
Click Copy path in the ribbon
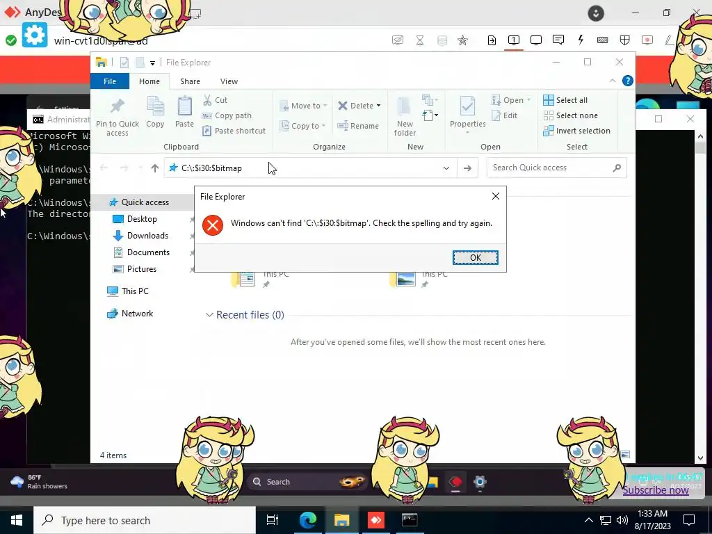tap(227, 115)
